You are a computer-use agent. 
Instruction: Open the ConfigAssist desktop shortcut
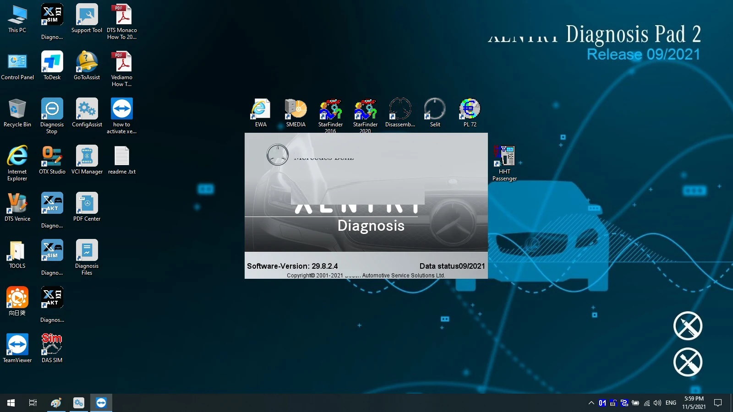point(87,114)
